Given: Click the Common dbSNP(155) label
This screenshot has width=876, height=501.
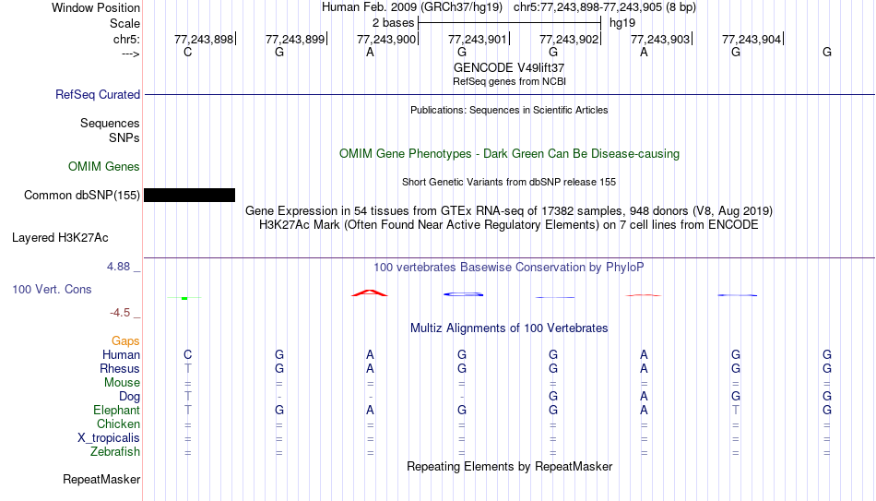Looking at the screenshot, I should 82,196.
